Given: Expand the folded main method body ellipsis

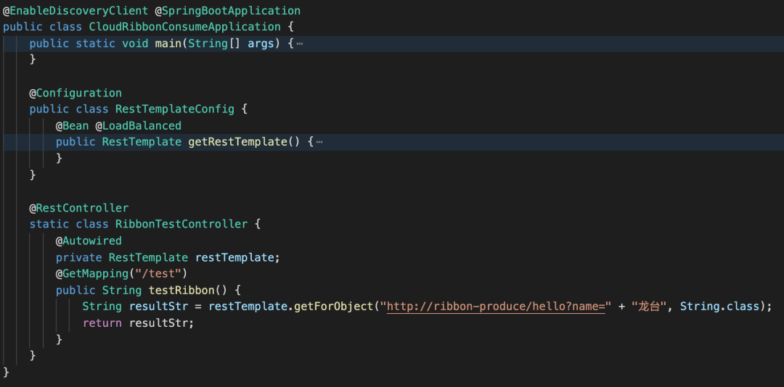Looking at the screenshot, I should tap(299, 44).
